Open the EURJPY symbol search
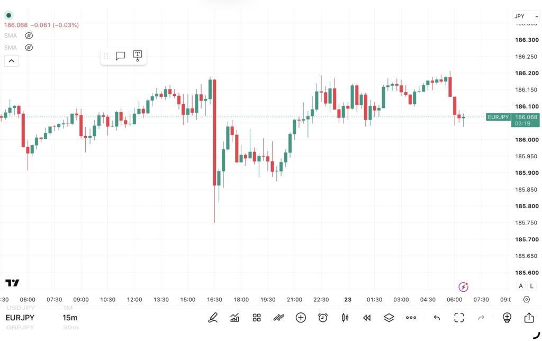This screenshot has width=542, height=341. pos(20,318)
